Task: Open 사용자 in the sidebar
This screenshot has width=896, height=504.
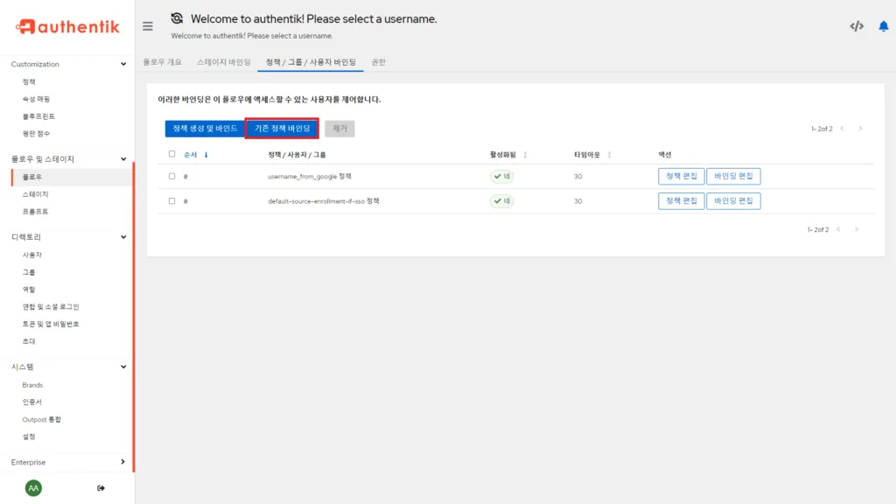Action: (x=32, y=255)
